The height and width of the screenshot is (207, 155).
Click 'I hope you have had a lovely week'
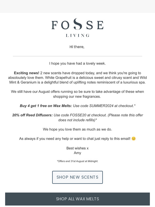click(x=77, y=63)
